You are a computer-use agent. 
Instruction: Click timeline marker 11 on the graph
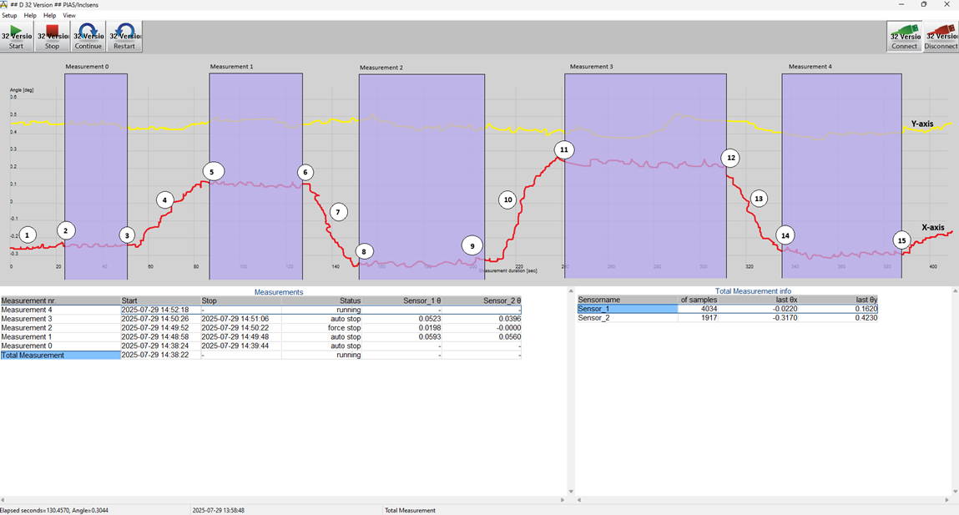[564, 149]
